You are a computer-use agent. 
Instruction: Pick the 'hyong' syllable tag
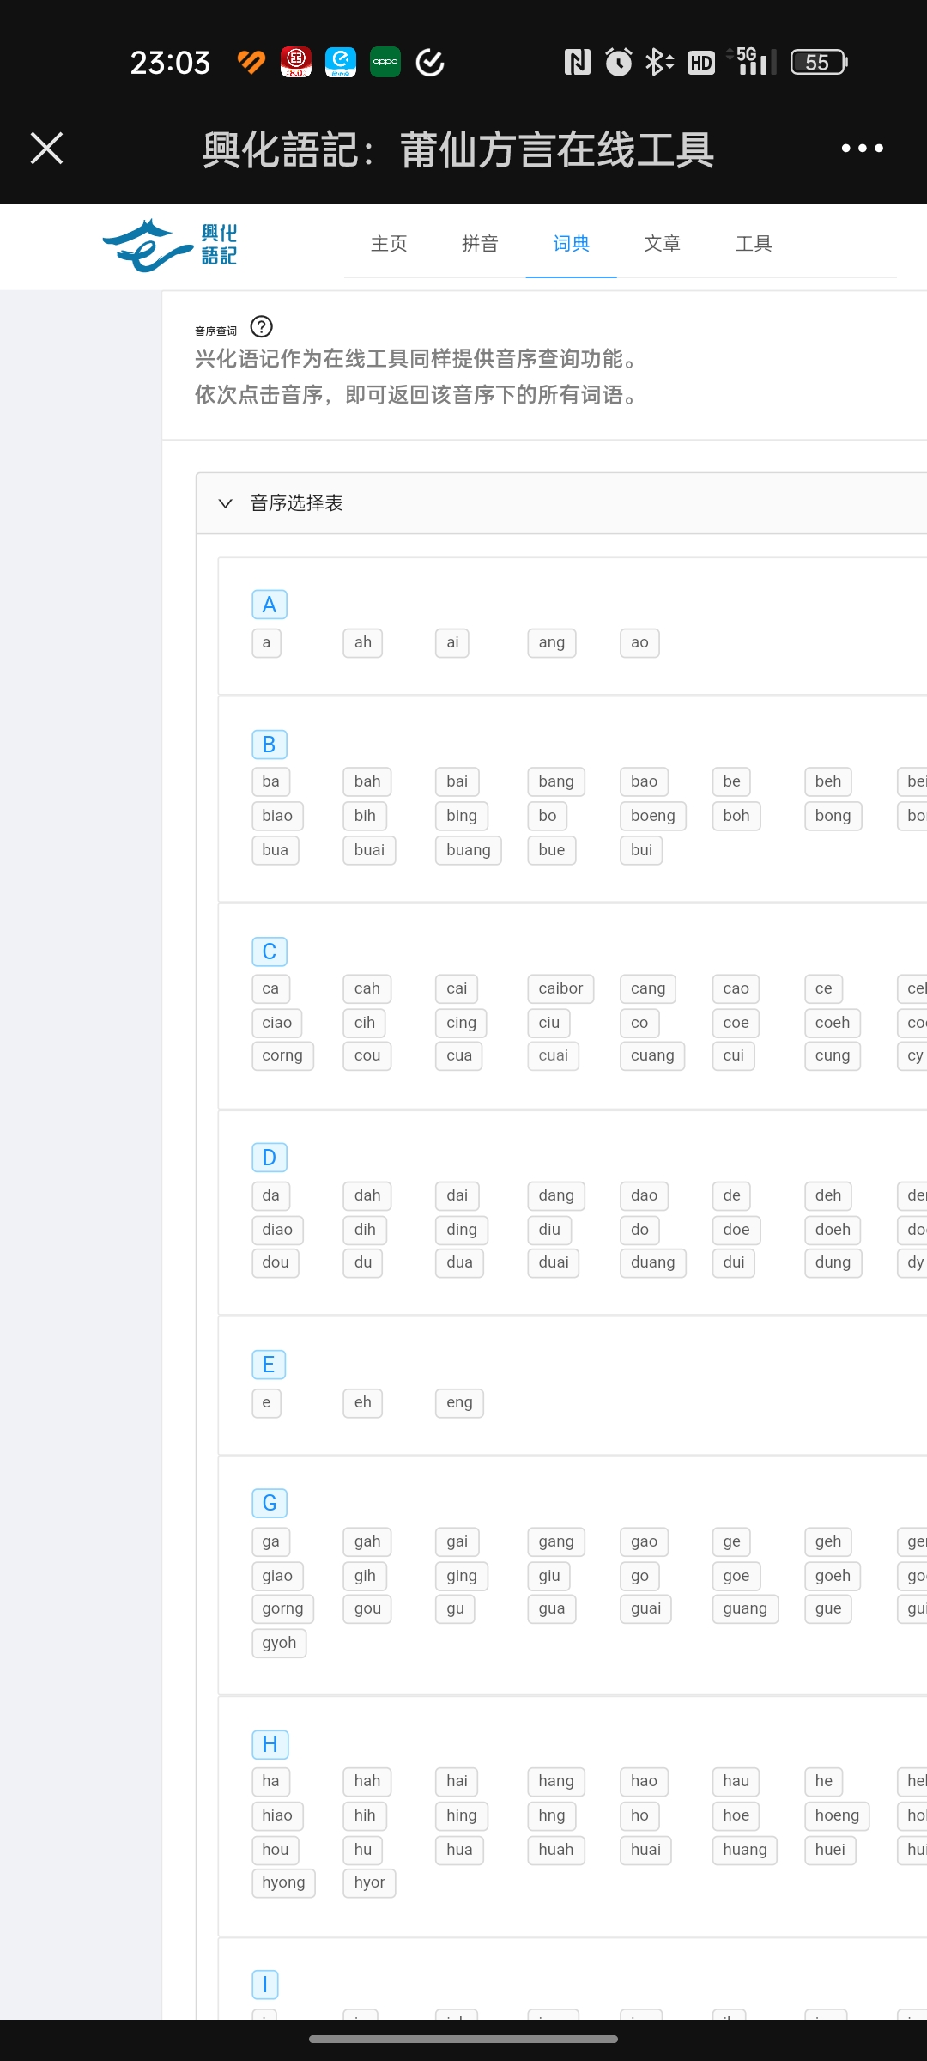[x=284, y=1882]
